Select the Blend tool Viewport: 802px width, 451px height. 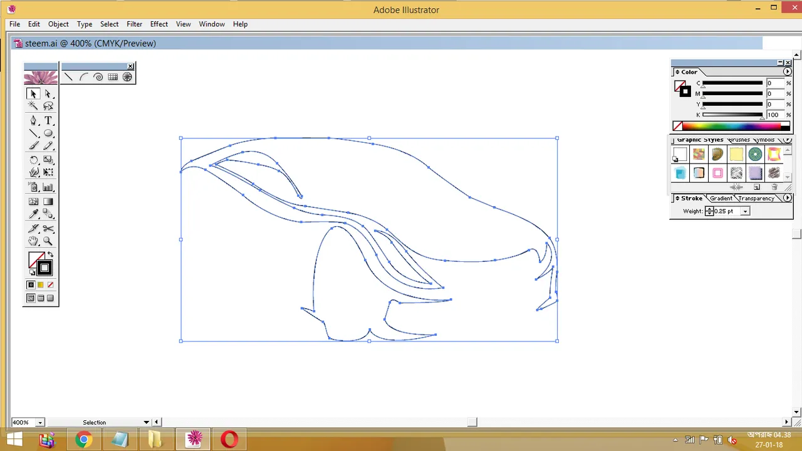(48, 214)
